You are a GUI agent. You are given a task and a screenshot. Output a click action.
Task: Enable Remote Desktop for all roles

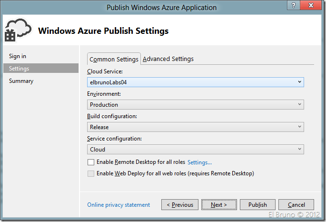pyautogui.click(x=91, y=162)
